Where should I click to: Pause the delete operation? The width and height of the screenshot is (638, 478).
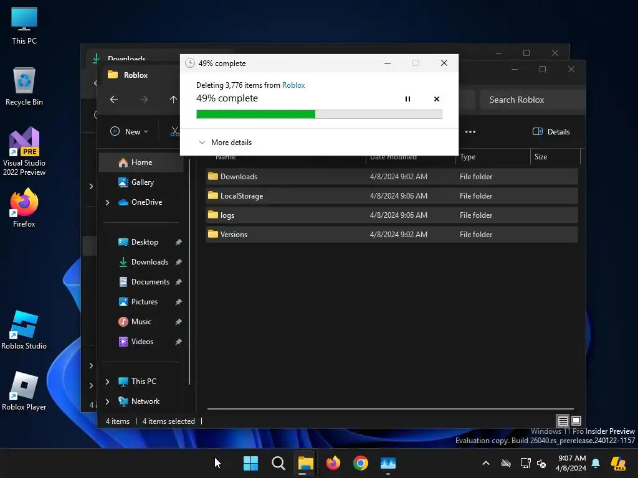407,99
